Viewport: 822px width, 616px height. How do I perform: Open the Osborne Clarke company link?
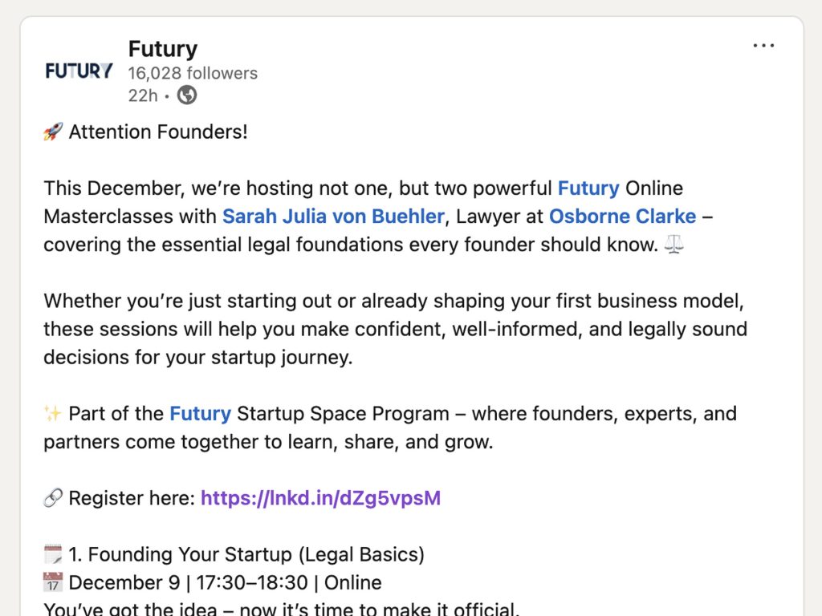[622, 216]
